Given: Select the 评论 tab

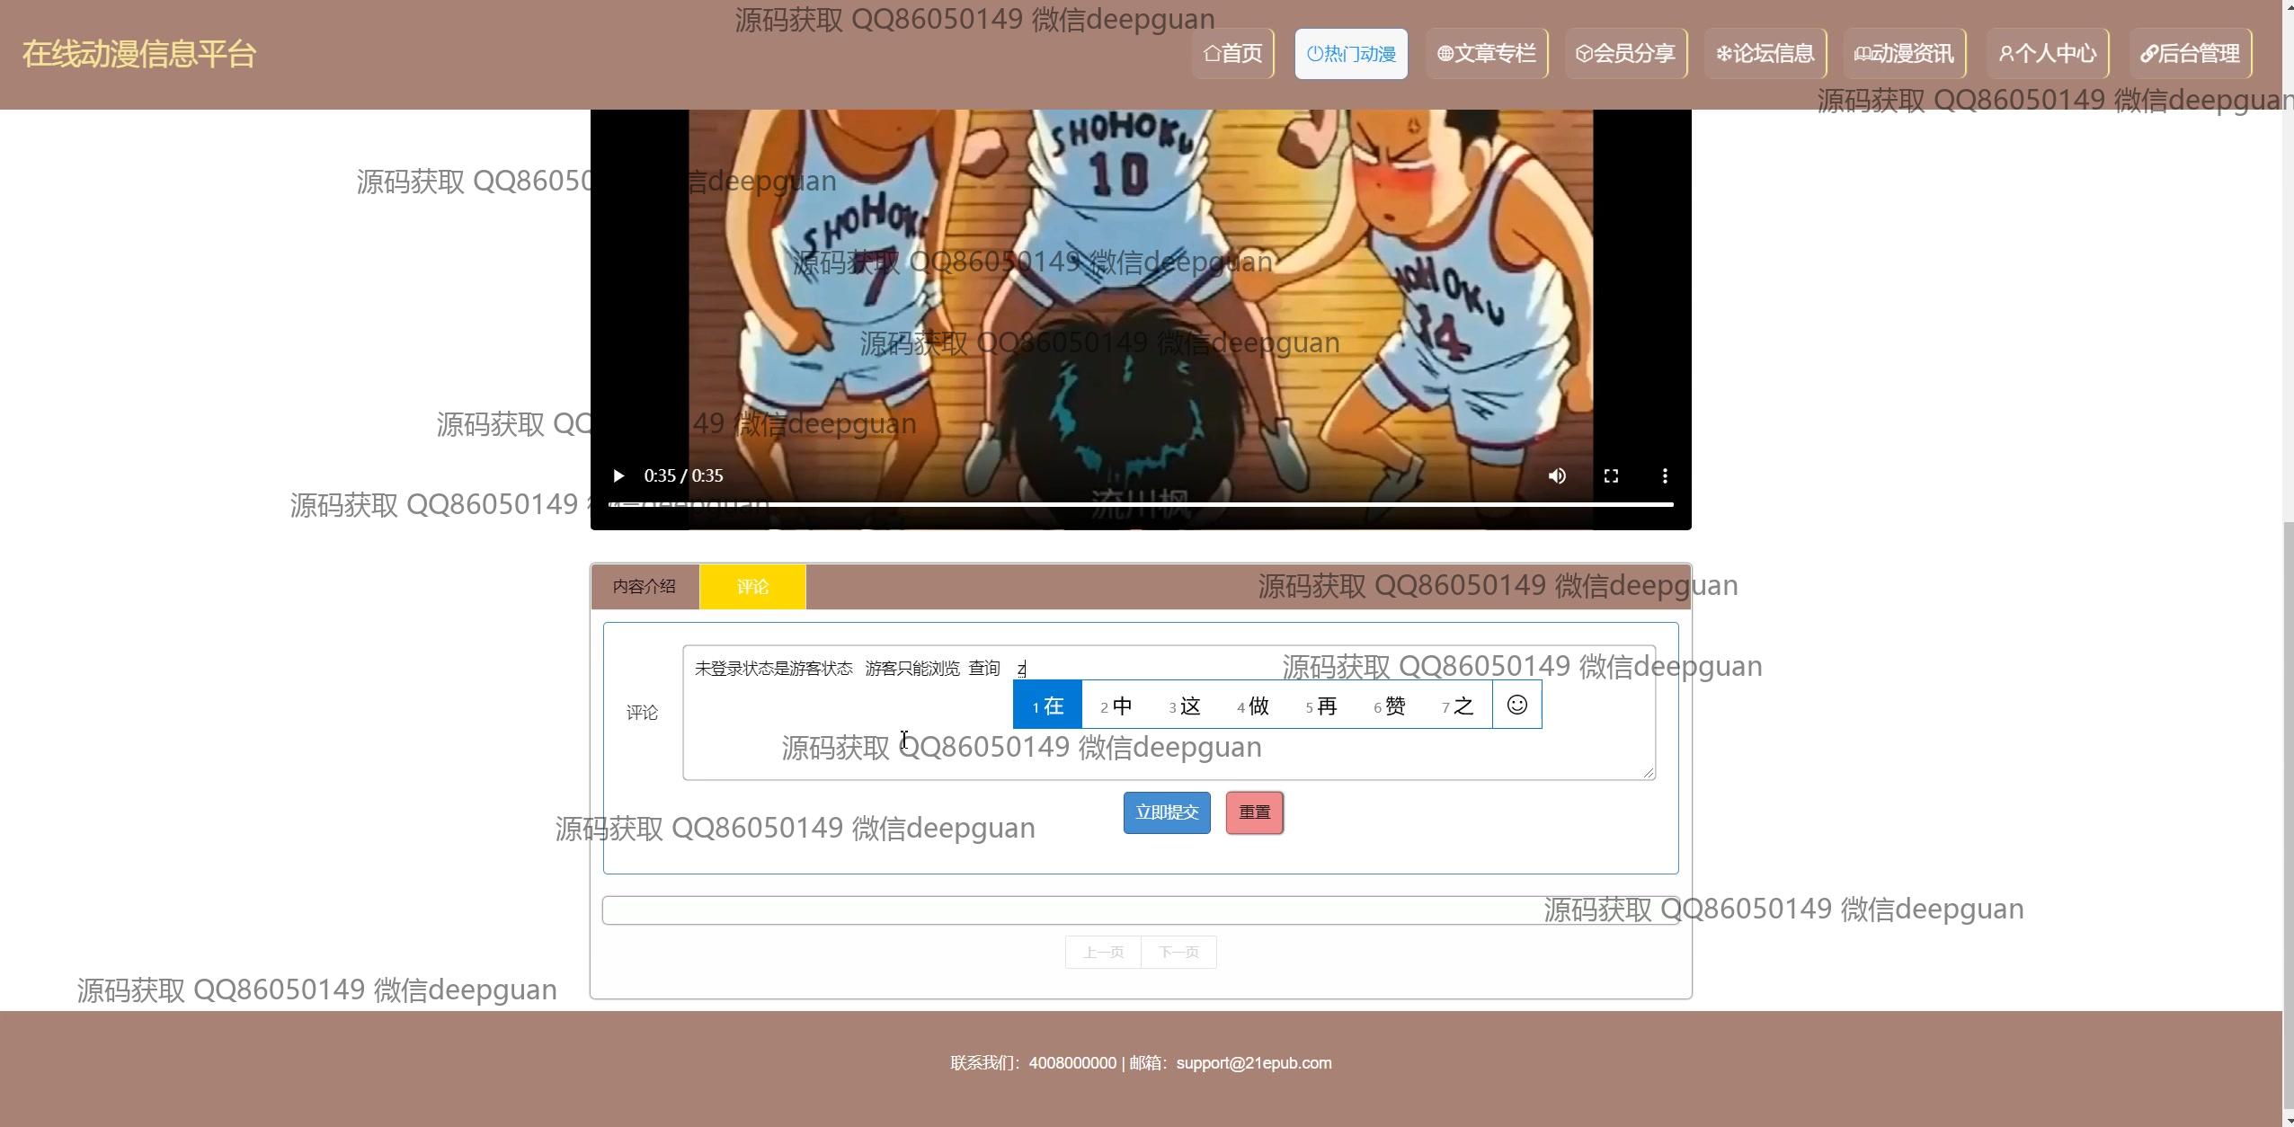Looking at the screenshot, I should click(752, 587).
